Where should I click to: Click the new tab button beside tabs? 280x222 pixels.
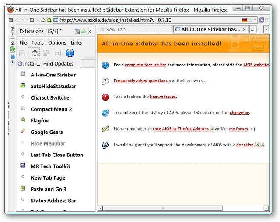(253, 29)
